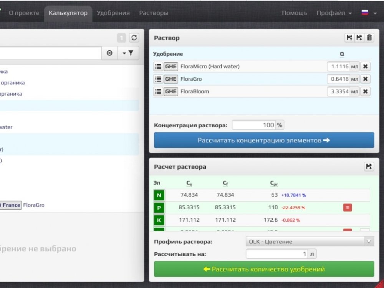Switch to the Удобрения tab

click(113, 13)
